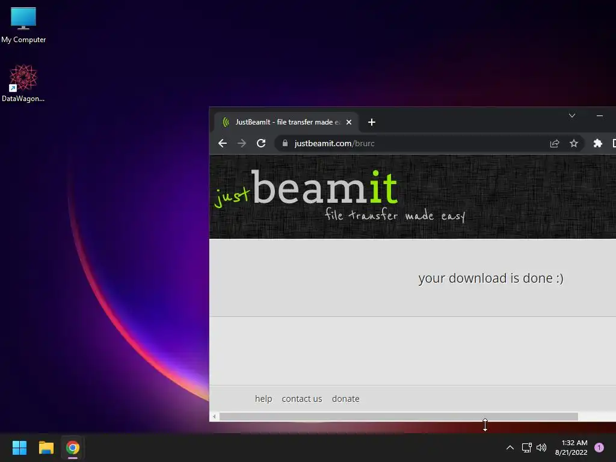This screenshot has width=616, height=462.
Task: Open the contact us link
Action: (x=302, y=399)
